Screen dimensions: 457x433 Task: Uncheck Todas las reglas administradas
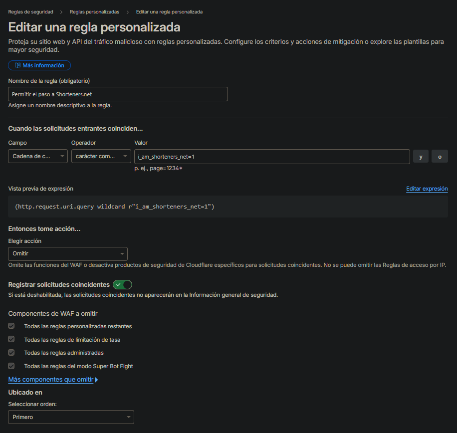[x=11, y=353]
